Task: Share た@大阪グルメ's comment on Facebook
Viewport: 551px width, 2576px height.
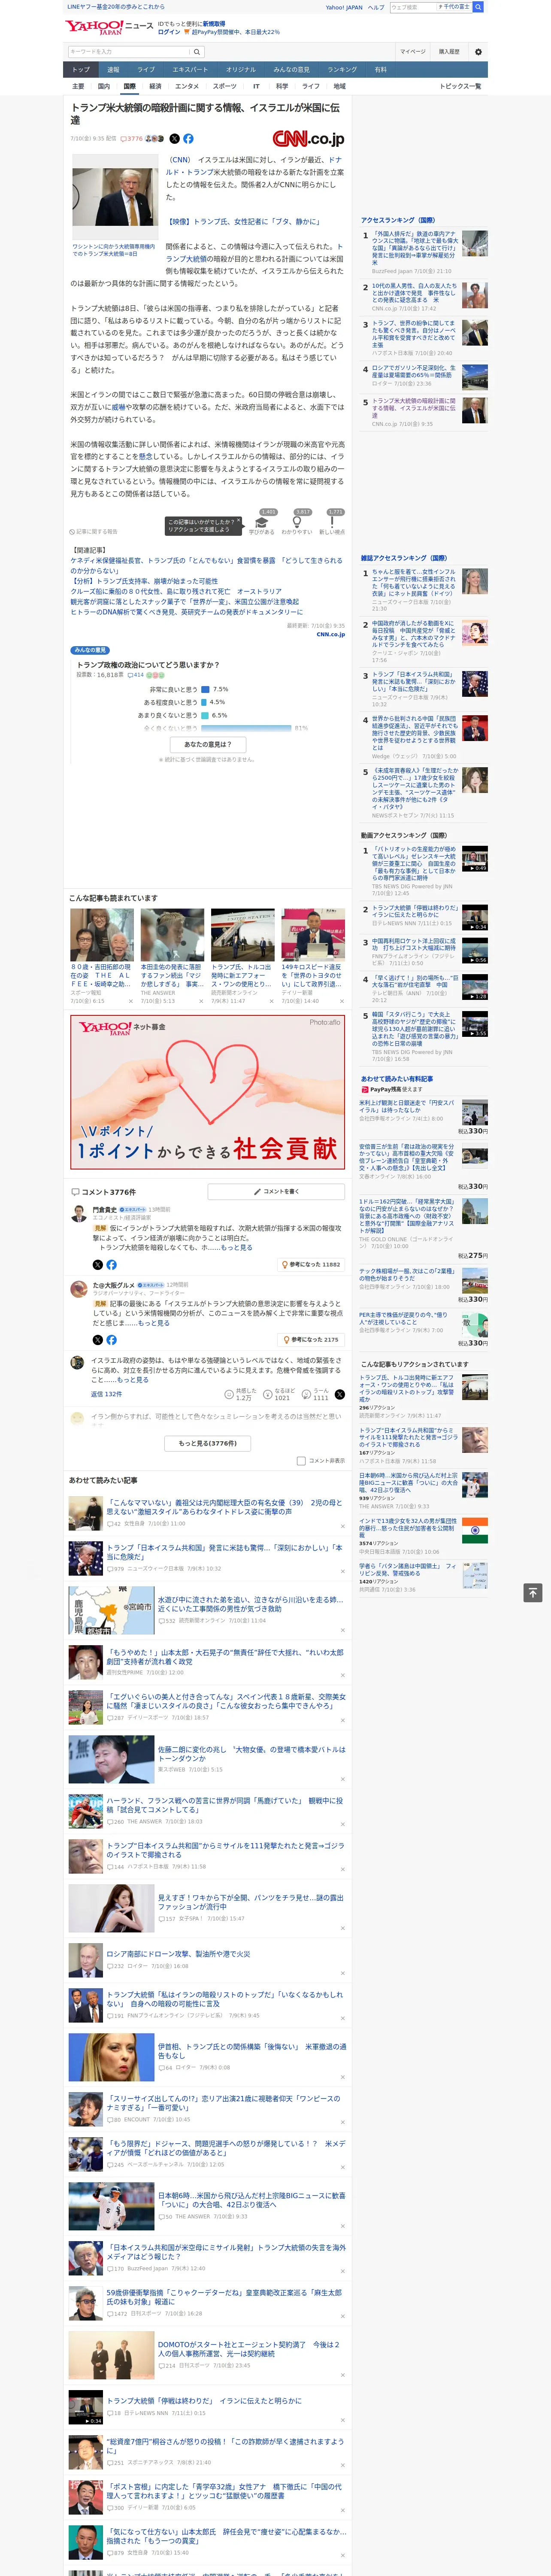Action: 111,1340
